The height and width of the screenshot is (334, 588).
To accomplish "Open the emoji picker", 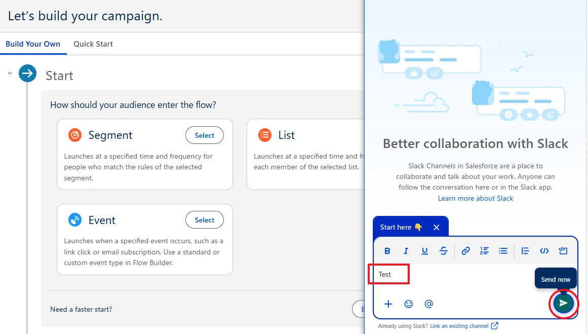I will point(408,304).
